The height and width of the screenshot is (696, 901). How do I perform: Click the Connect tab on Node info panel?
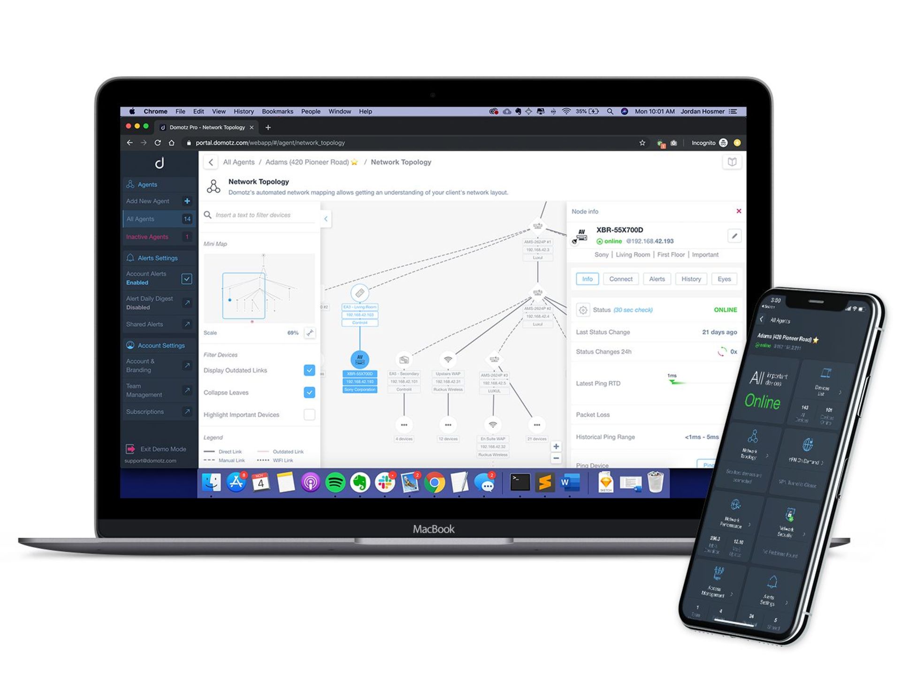(x=621, y=279)
